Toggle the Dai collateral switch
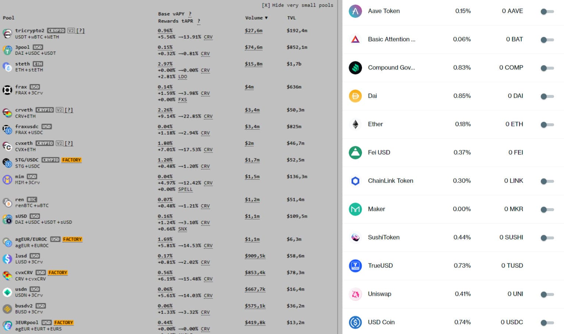This screenshot has width=564, height=334. 547,96
